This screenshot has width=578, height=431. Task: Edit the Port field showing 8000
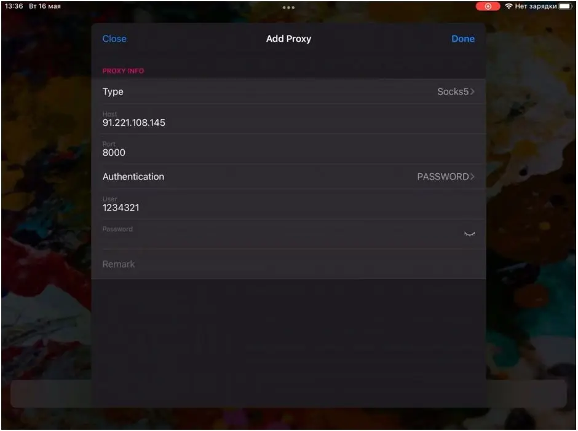click(246, 152)
